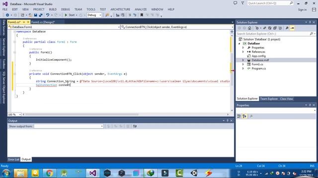Viewport: 318px width, 178px height.
Task: Click the Start debugging button
Action: (70, 15)
